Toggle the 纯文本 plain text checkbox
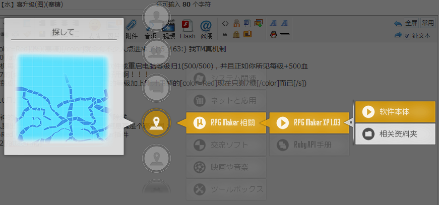The width and height of the screenshot is (439, 205). click(407, 36)
